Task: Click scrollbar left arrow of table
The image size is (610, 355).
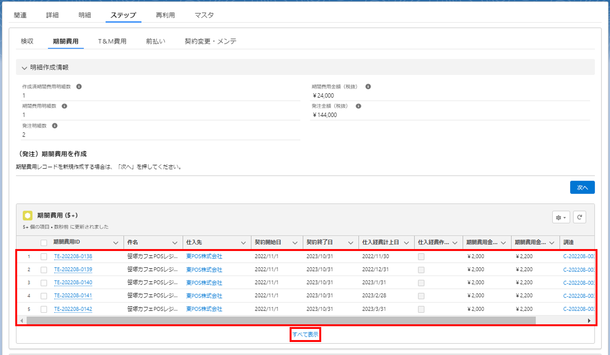Action: point(22,321)
